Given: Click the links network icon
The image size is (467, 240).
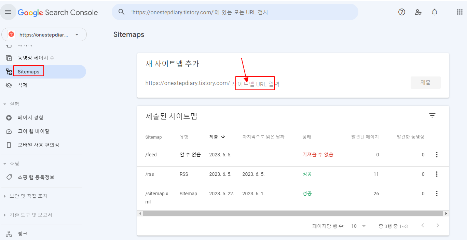Looking at the screenshot, I should [9, 234].
